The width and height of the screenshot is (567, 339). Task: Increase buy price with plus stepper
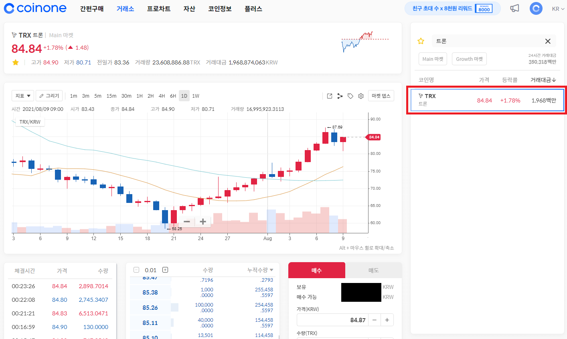tap(387, 320)
